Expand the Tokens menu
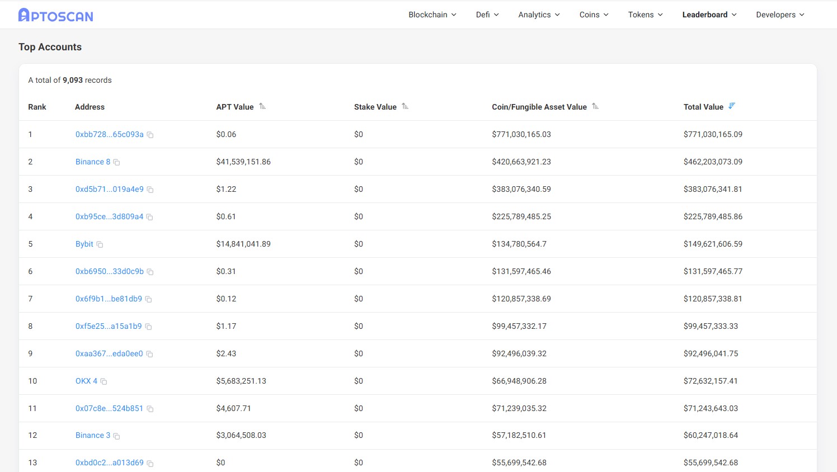 645,15
